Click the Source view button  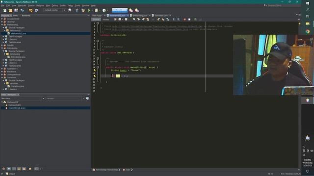pyautogui.click(x=96, y=20)
